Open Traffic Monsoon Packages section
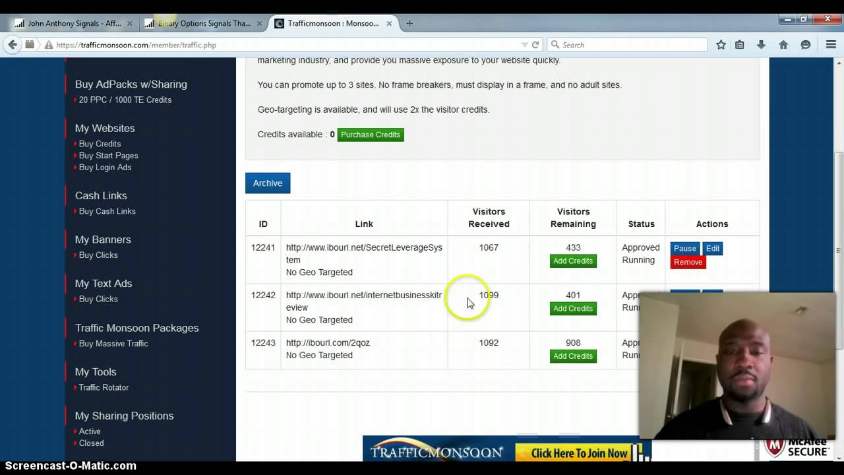Screen dimensions: 844x475 pyautogui.click(x=136, y=328)
